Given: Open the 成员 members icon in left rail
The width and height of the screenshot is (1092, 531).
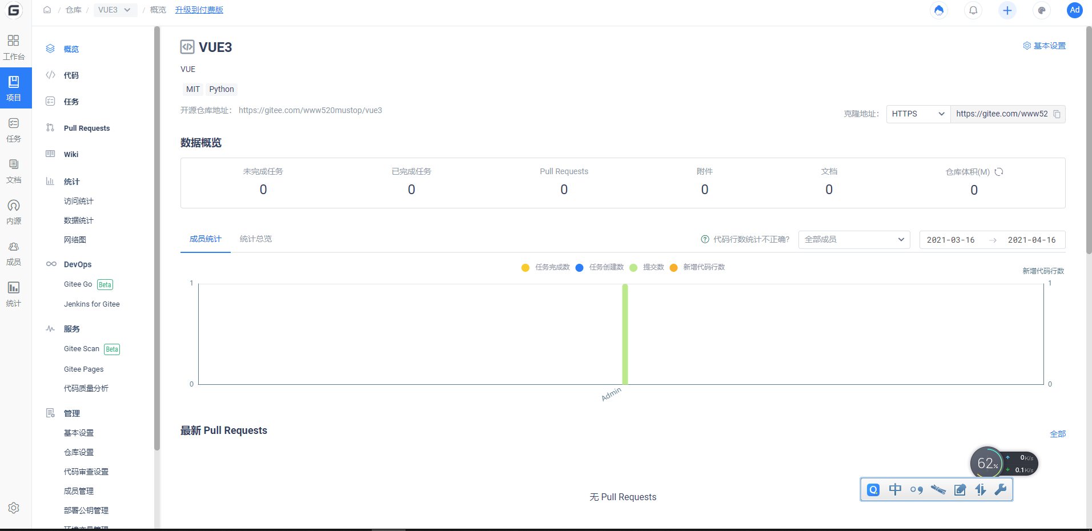Looking at the screenshot, I should click(x=14, y=253).
